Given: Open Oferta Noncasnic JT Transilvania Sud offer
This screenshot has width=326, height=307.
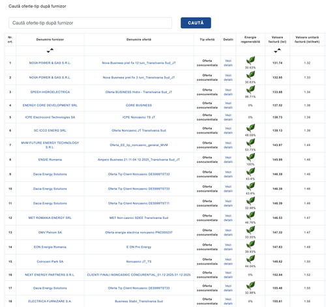Looking at the screenshot, I should [139, 130].
